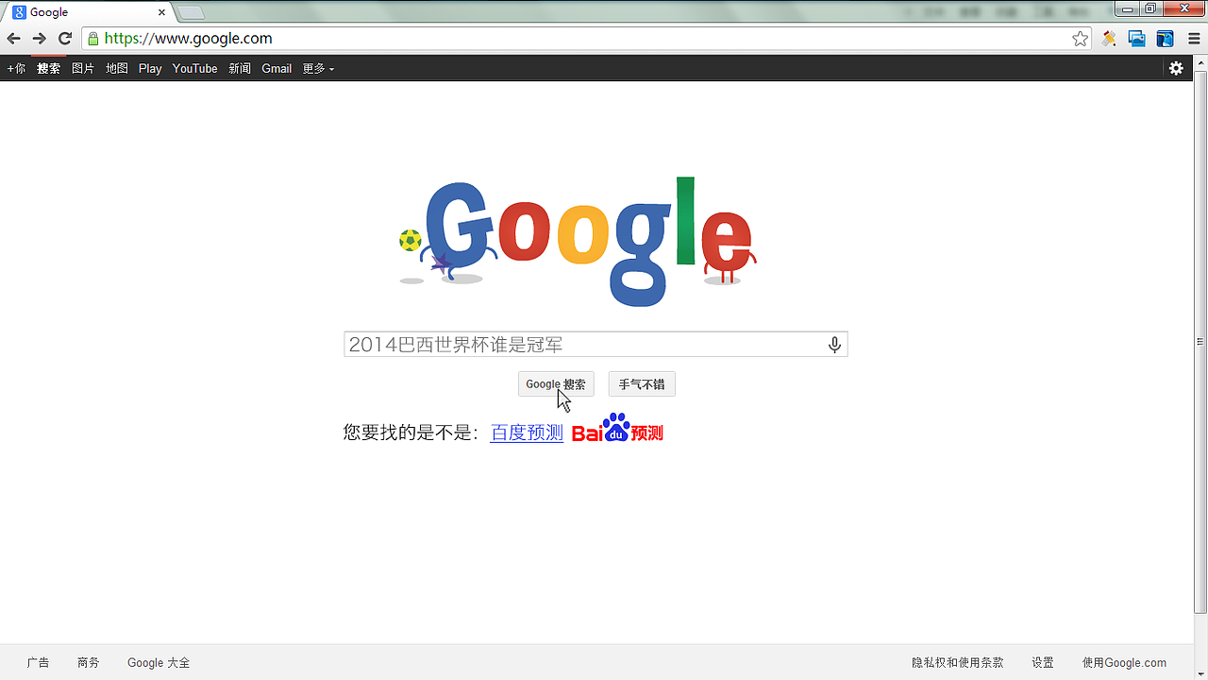Open 新闻 in the top navigation bar
This screenshot has width=1208, height=680.
tap(240, 68)
